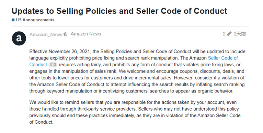This screenshot has height=133, width=263.
Task: Click the 313 link click-count badge
Action: point(53,65)
